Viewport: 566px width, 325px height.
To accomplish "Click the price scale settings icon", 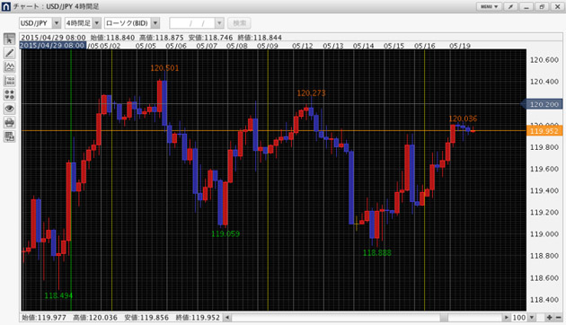I will pyautogui.click(x=9, y=81).
